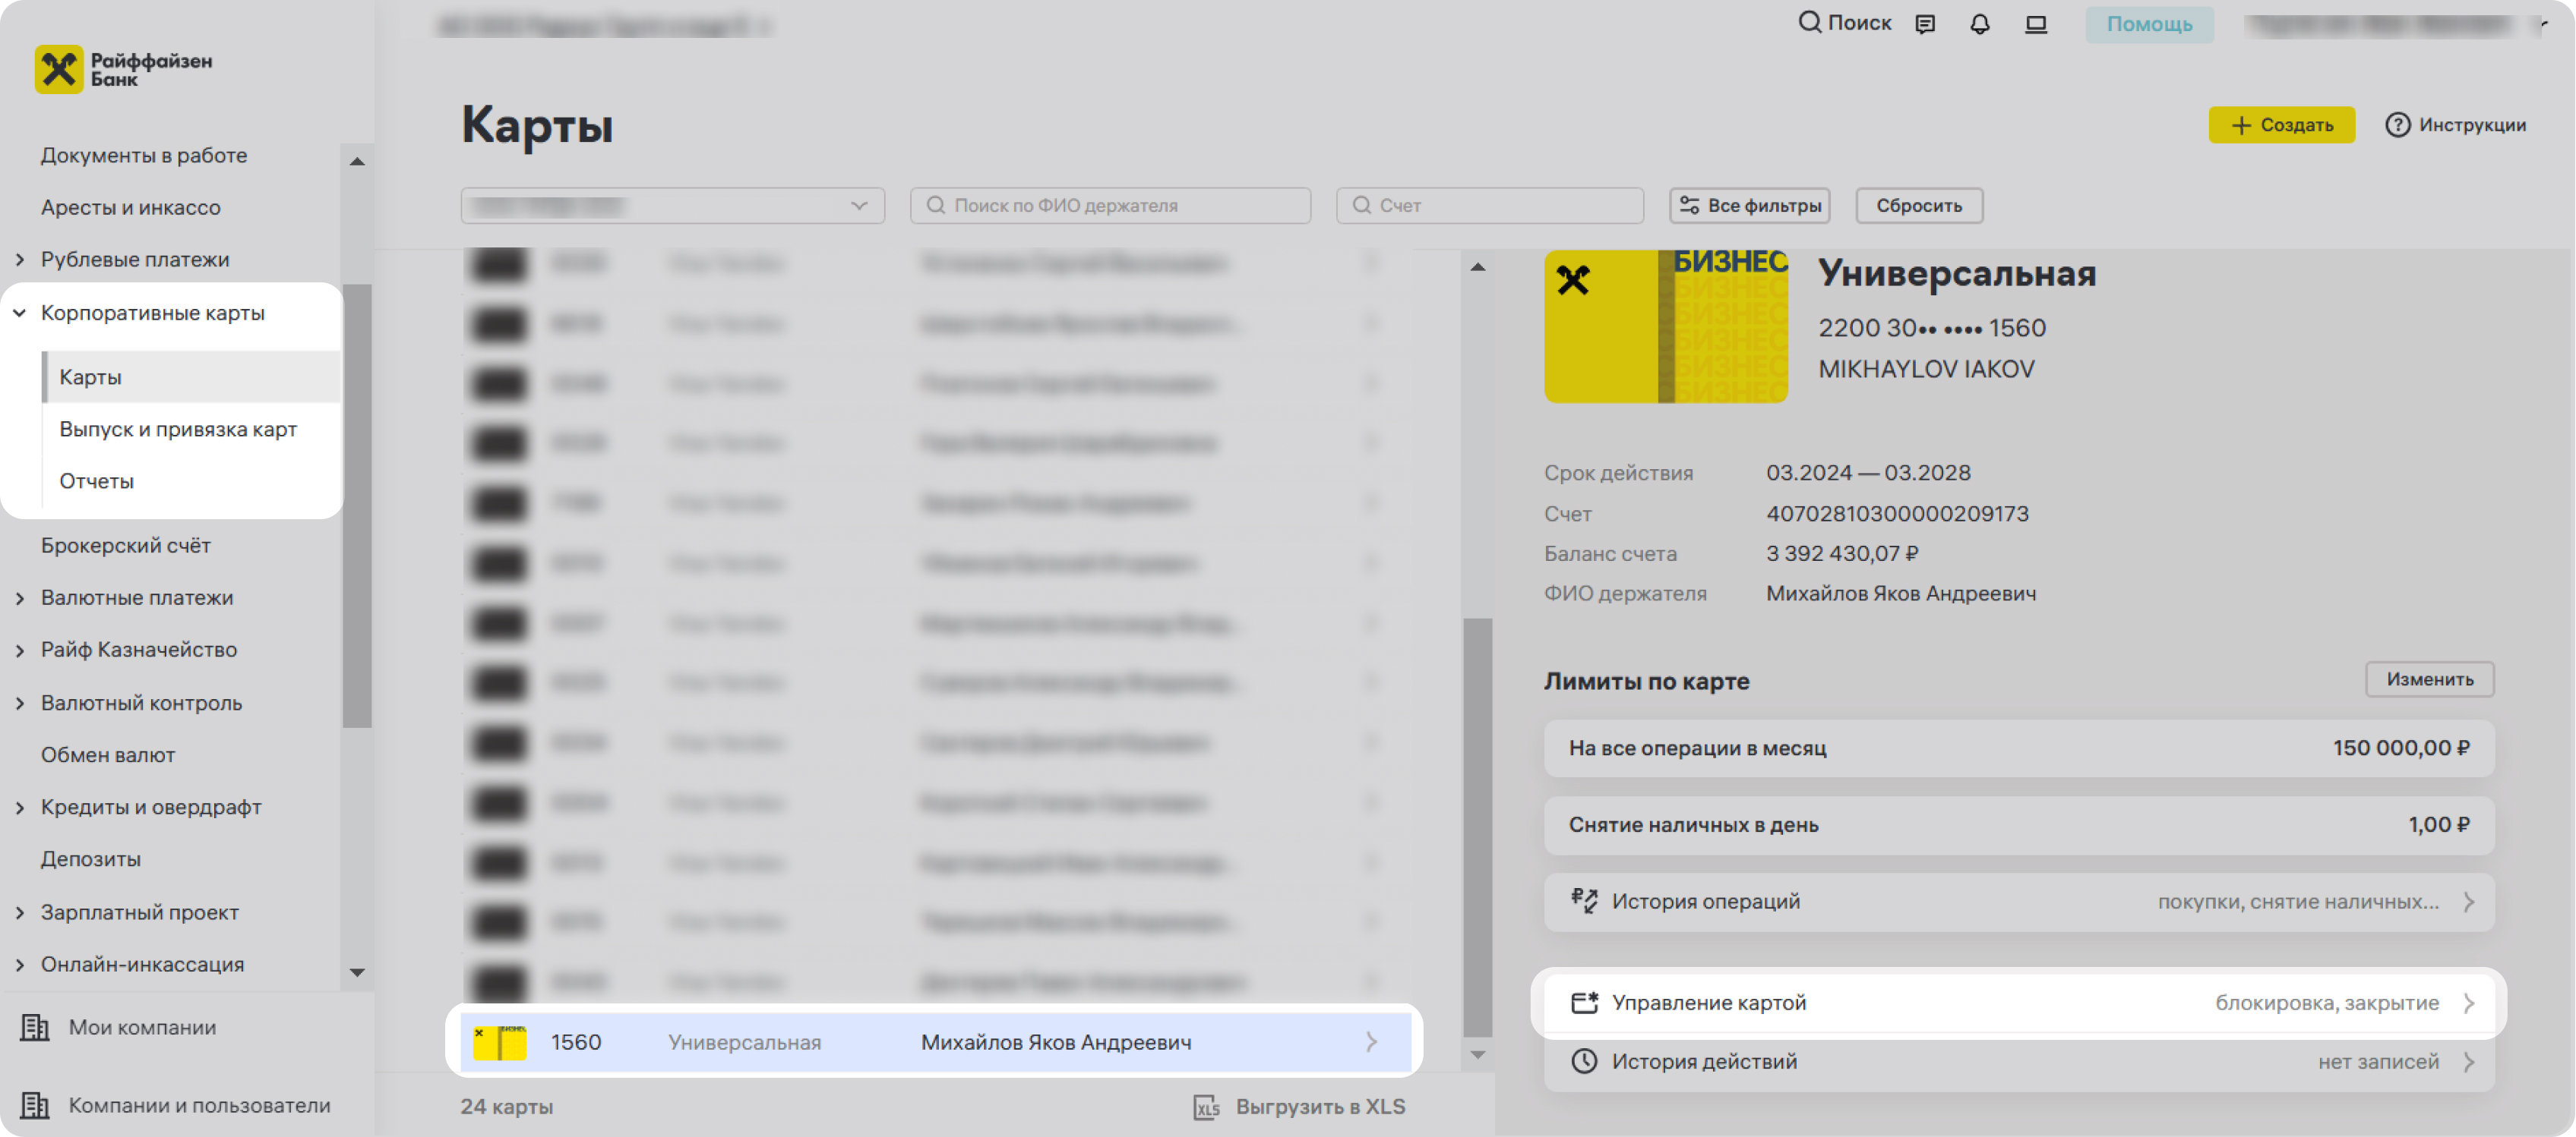The width and height of the screenshot is (2576, 1137).
Task: Open Card management row chevron
Action: (2469, 1003)
